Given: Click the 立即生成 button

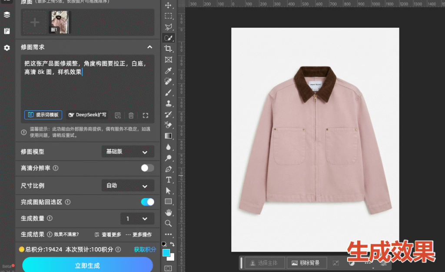Looking at the screenshot, I should tap(87, 265).
